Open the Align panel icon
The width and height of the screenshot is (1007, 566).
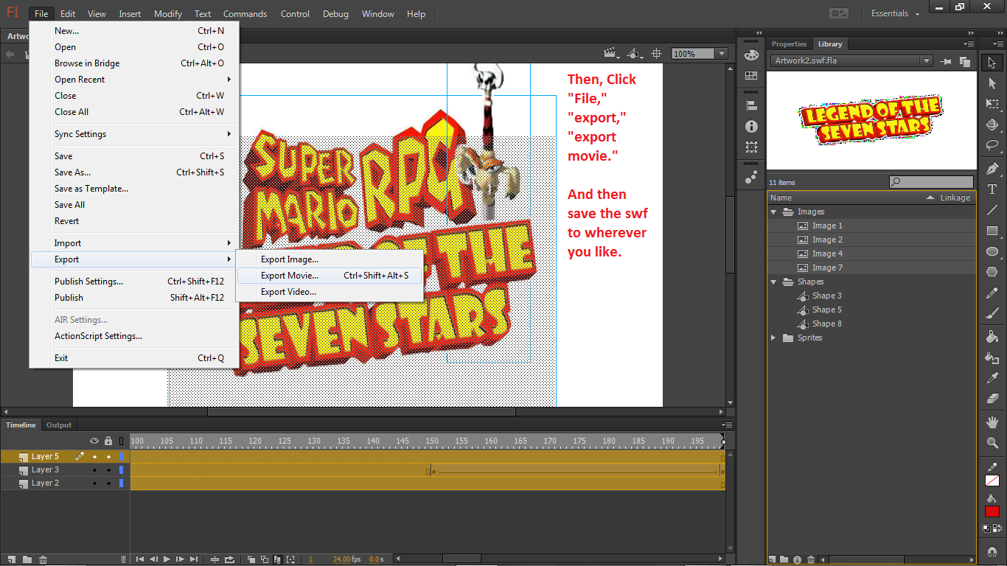click(x=751, y=106)
